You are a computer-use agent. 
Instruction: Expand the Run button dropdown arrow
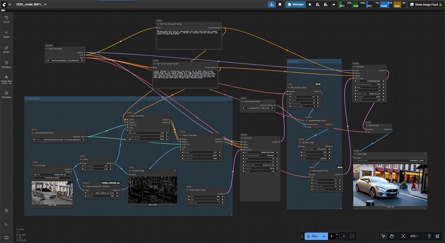click(324, 236)
